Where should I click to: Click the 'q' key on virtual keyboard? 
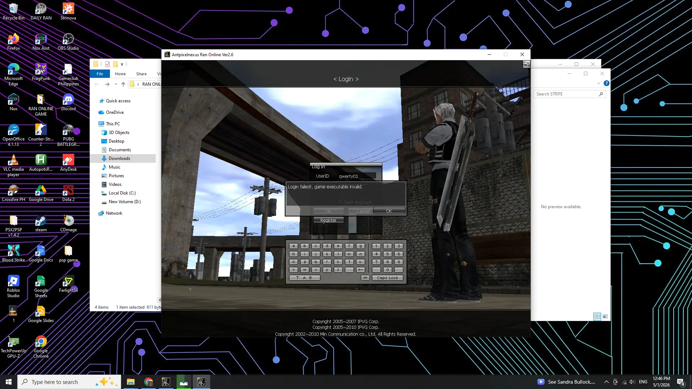[x=316, y=262]
